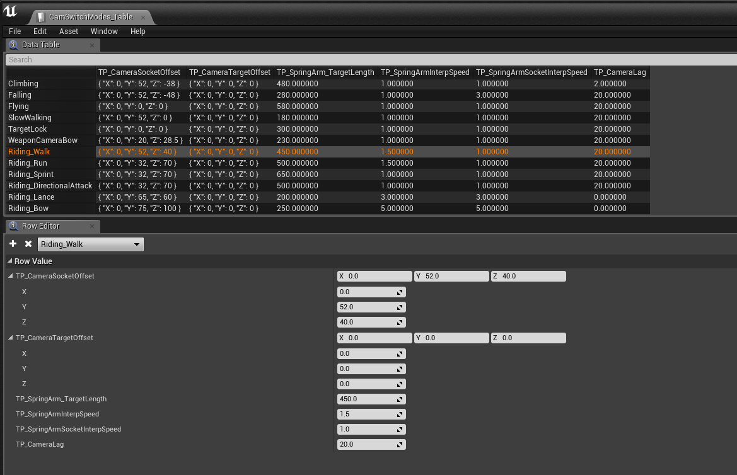
Task: Click spinner arrow icon on TP_CameraLag field
Action: (400, 445)
